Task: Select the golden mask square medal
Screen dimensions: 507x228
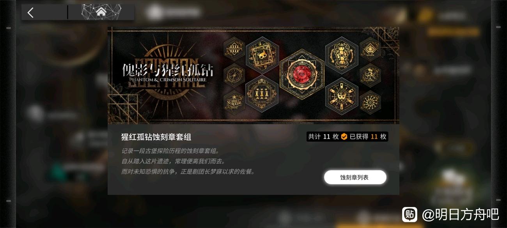Action: pos(262,55)
